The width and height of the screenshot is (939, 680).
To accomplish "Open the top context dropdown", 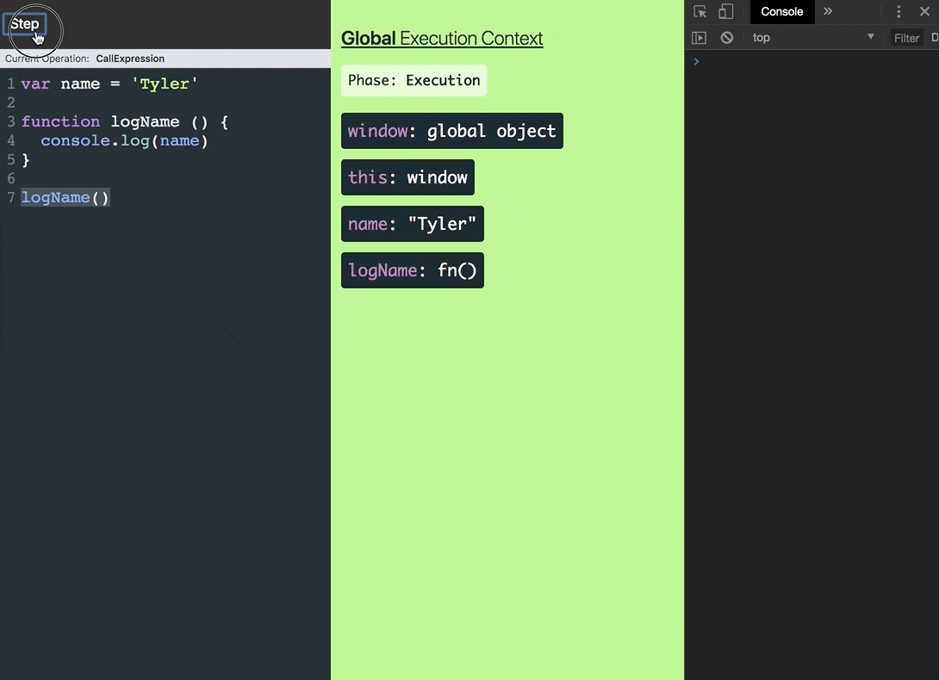I will pos(812,37).
